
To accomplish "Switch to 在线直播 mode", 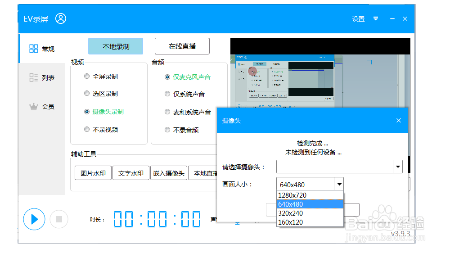I will click(182, 46).
